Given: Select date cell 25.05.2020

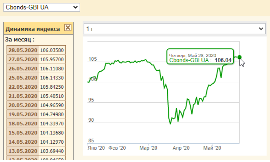Looking at the screenshot, I should pos(23,78).
